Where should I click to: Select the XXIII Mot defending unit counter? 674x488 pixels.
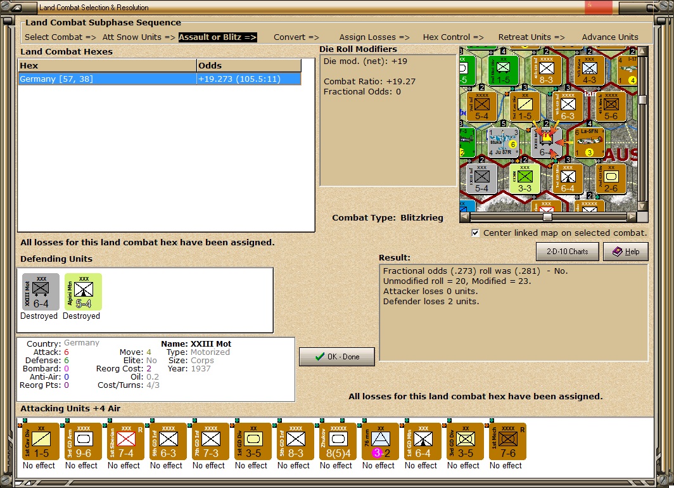[41, 292]
